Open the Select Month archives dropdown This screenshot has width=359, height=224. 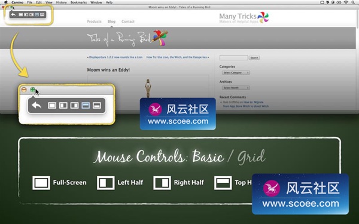pos(236,88)
